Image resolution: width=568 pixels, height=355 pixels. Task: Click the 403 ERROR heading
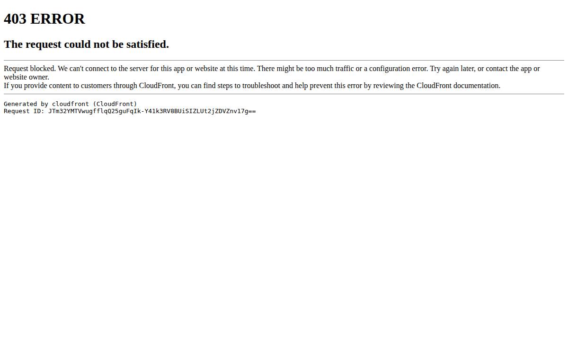coord(44,19)
